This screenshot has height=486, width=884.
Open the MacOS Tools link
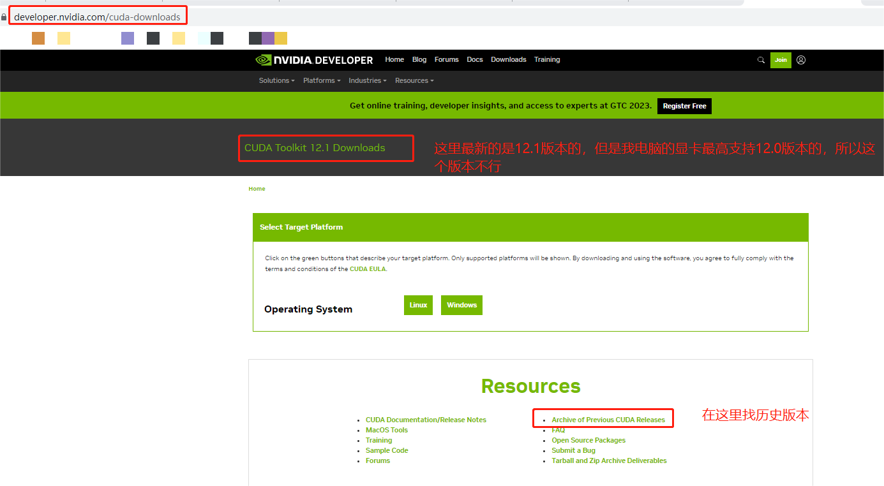point(387,430)
